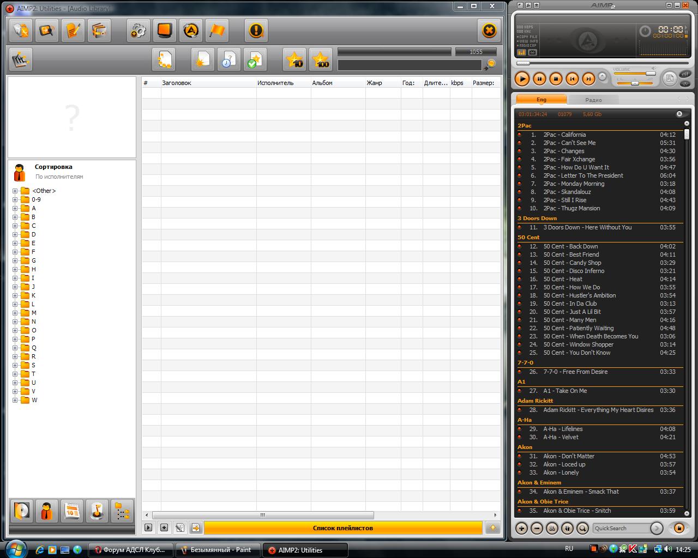Expand the <Other> folder in the tree
698x558 pixels.
15,191
